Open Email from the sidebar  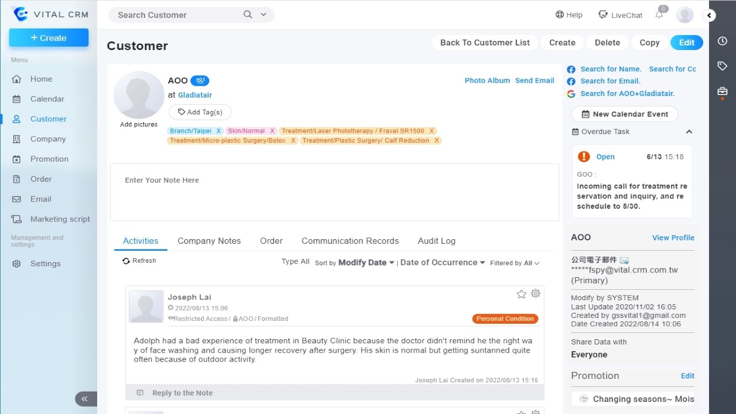coord(41,200)
